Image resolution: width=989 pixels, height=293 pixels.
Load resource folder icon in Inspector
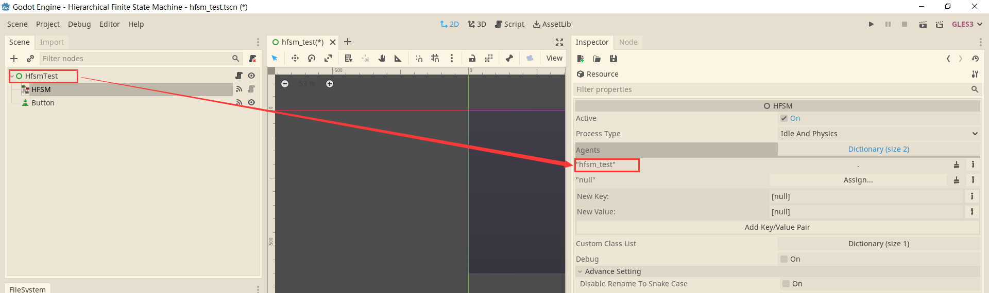click(597, 59)
